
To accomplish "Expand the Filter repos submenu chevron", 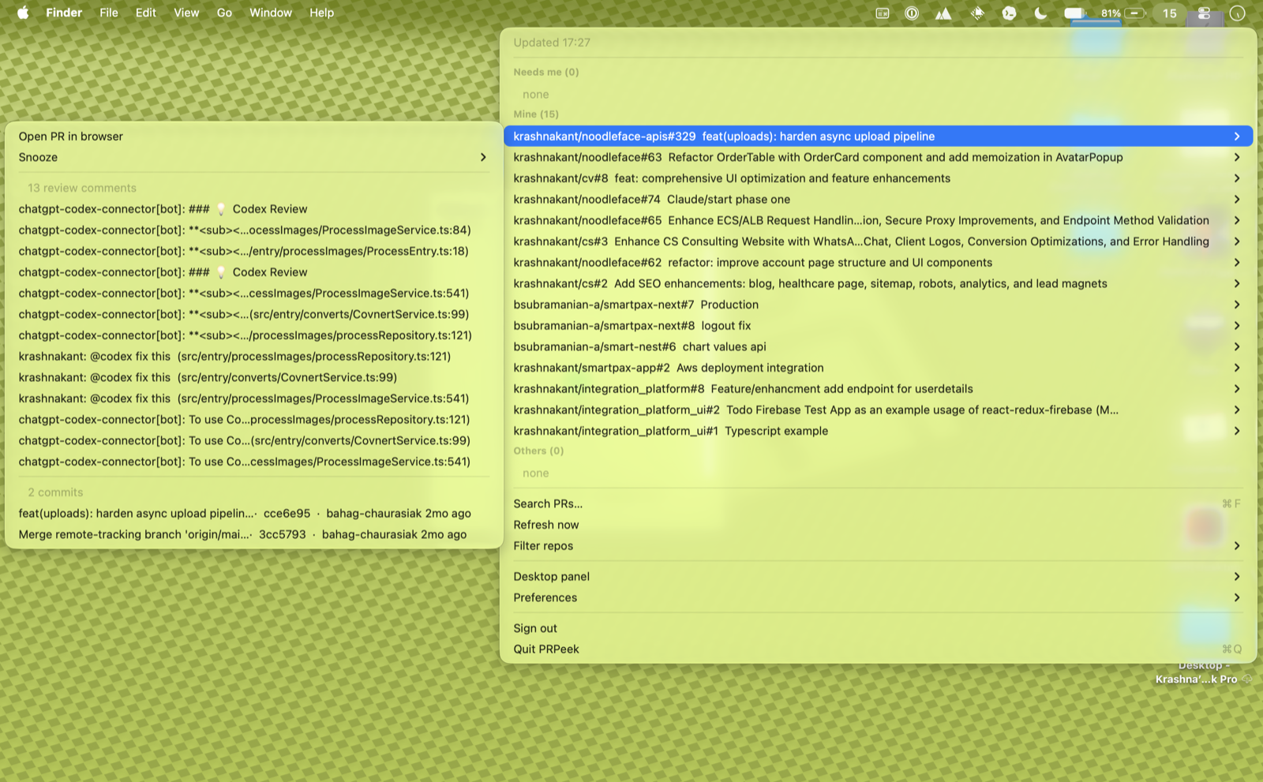I will pyautogui.click(x=1237, y=545).
